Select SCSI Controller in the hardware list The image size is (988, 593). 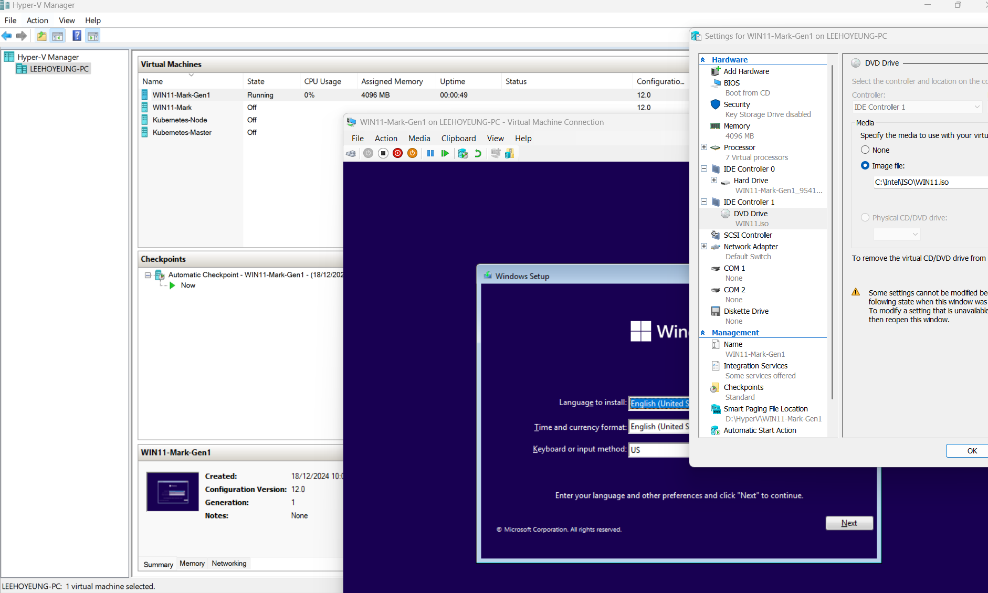click(748, 235)
